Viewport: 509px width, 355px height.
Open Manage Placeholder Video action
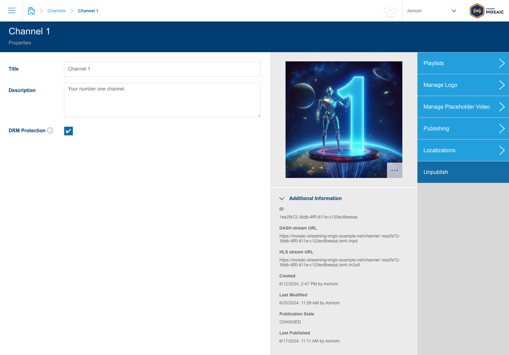pyautogui.click(x=456, y=107)
